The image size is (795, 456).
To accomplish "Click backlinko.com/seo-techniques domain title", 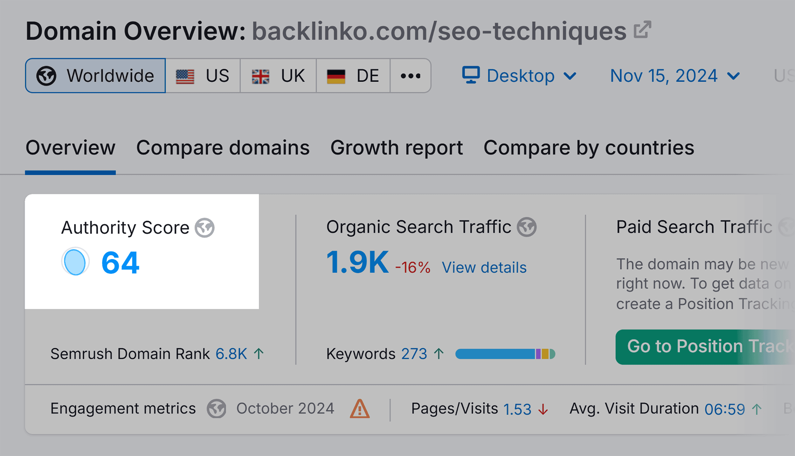I will (x=439, y=31).
